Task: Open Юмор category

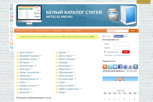Action: point(62,92)
